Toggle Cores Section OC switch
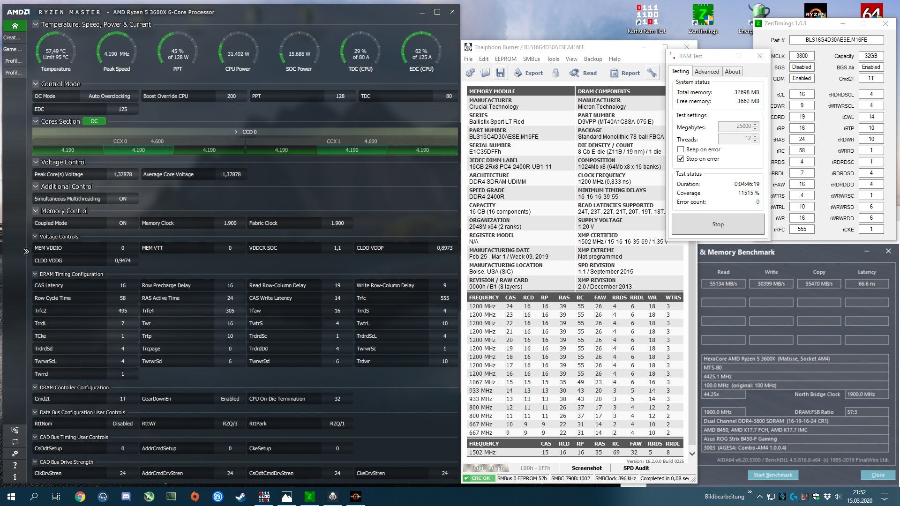The image size is (900, 506). 94,121
